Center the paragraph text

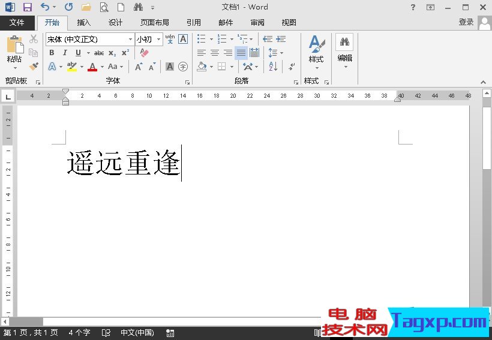(x=215, y=53)
